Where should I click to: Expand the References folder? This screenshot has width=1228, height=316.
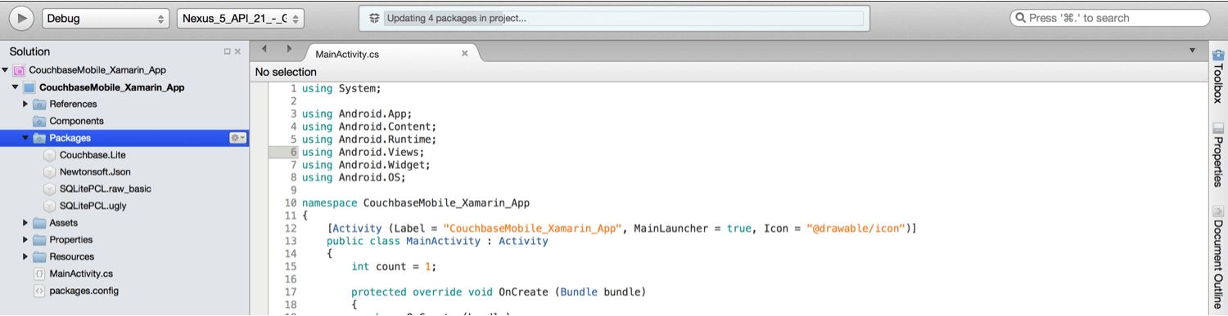tap(25, 105)
